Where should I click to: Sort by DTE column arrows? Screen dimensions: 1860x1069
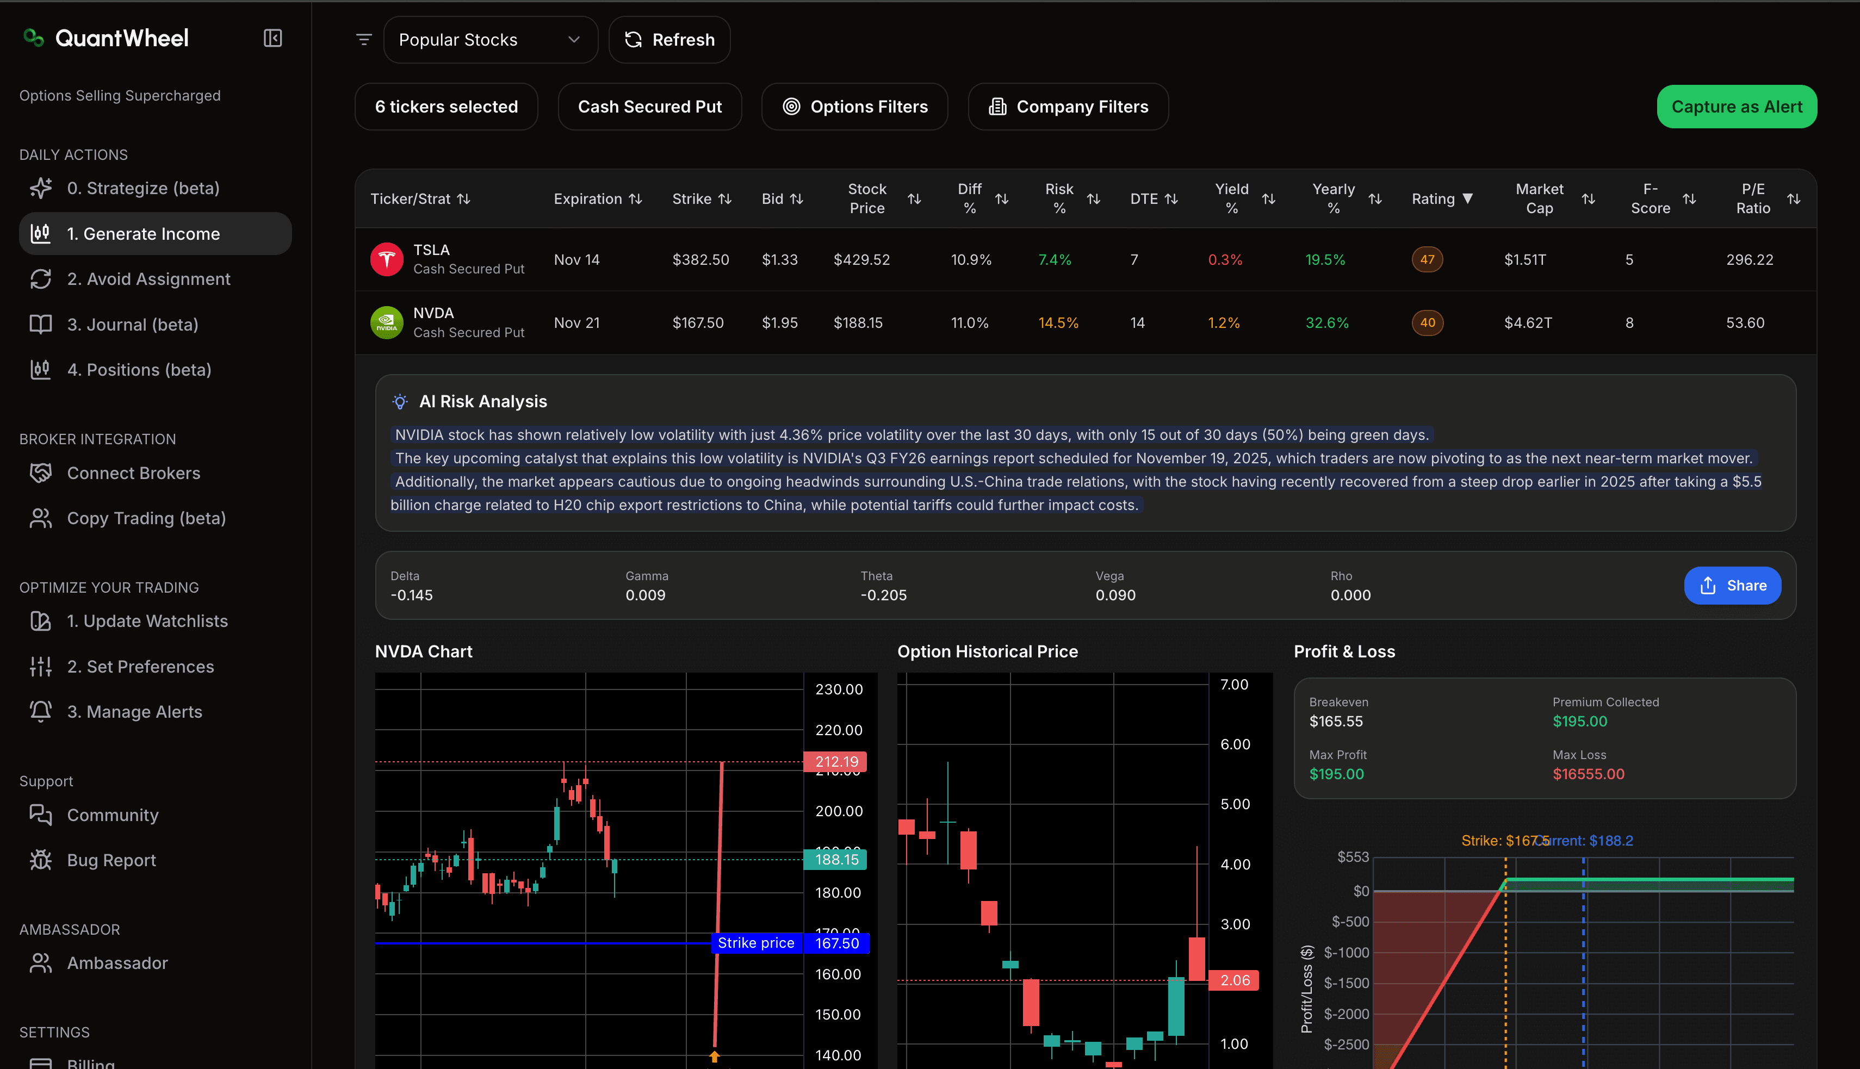[1171, 199]
